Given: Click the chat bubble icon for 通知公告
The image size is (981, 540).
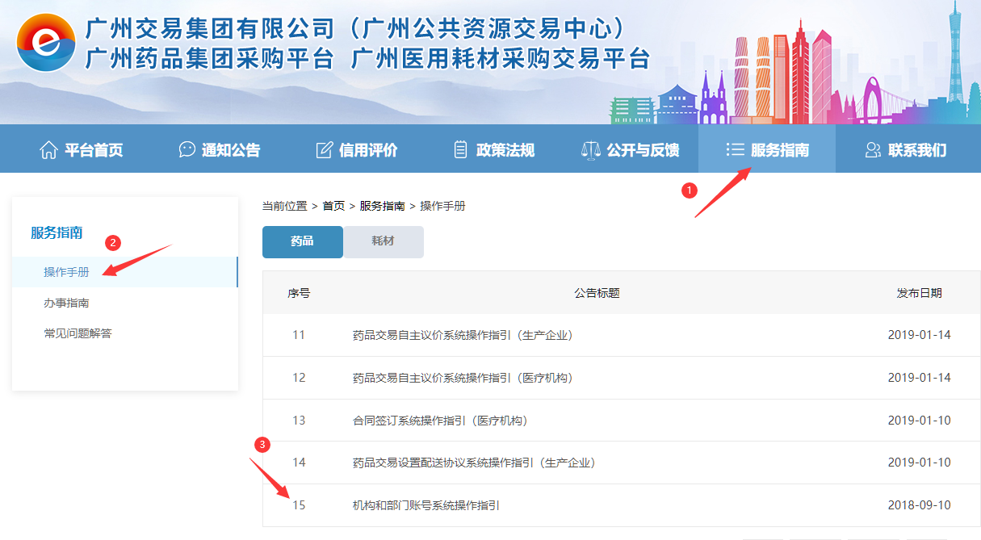Looking at the screenshot, I should click(187, 150).
